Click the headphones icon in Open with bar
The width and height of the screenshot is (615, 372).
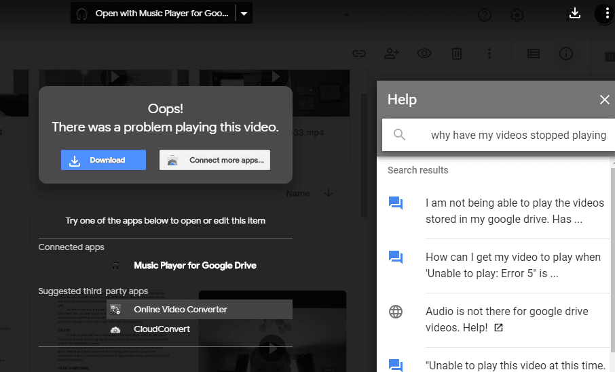pos(81,14)
